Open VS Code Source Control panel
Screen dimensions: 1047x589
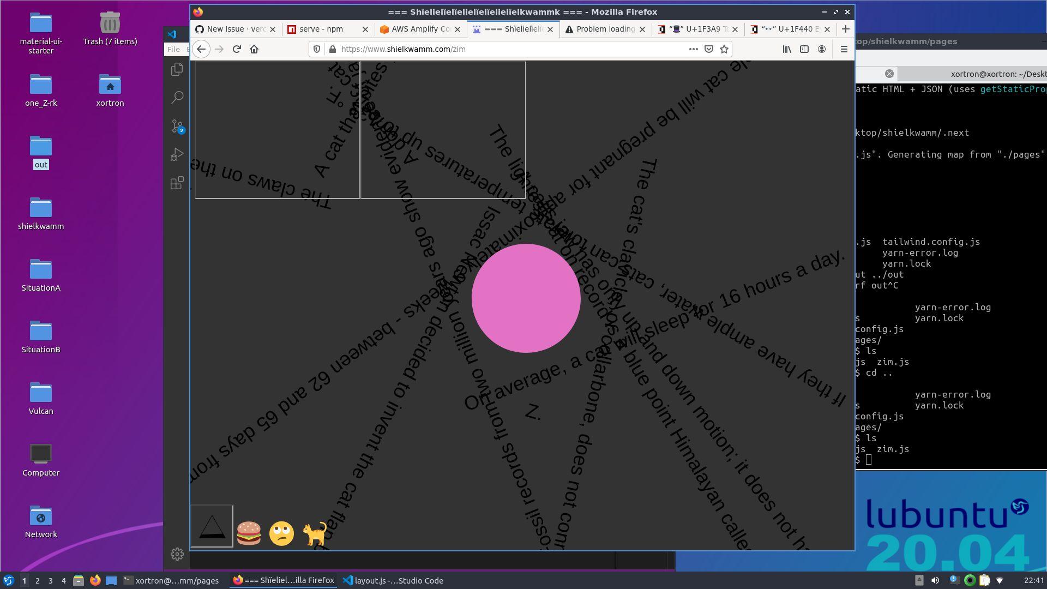[x=177, y=126]
